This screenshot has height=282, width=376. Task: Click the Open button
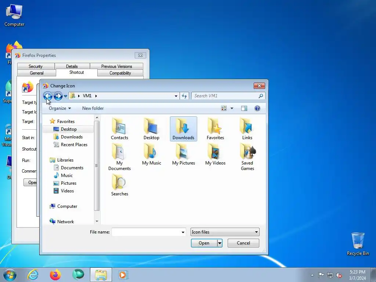(x=204, y=243)
